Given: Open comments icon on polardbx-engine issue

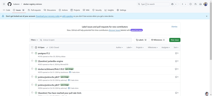Looking at the screenshot, I should pyautogui.click(x=177, y=61).
